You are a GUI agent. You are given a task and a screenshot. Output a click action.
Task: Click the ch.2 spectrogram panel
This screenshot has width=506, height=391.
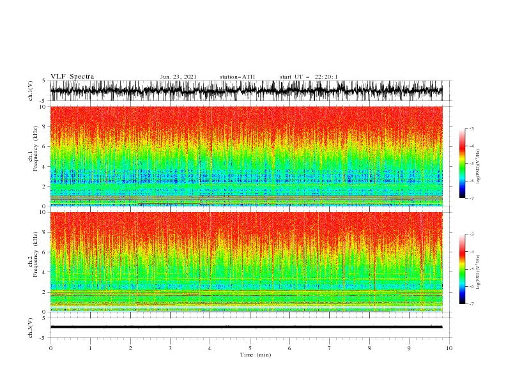tap(246, 262)
